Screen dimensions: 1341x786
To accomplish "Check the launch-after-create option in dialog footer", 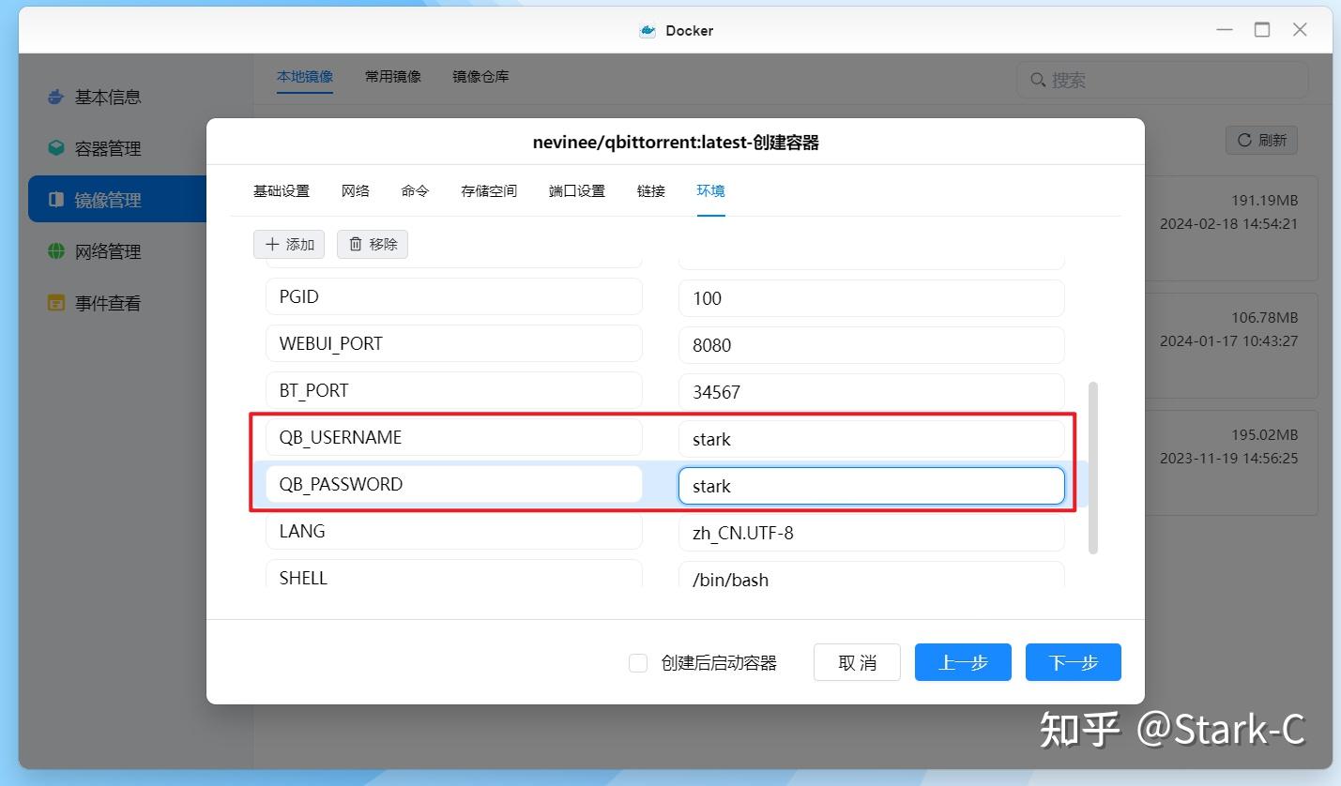I will click(x=638, y=662).
